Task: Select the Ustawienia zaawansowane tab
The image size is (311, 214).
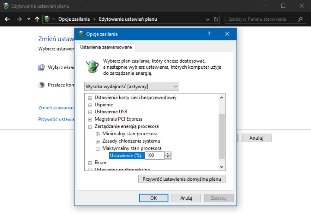Action: 106,47
